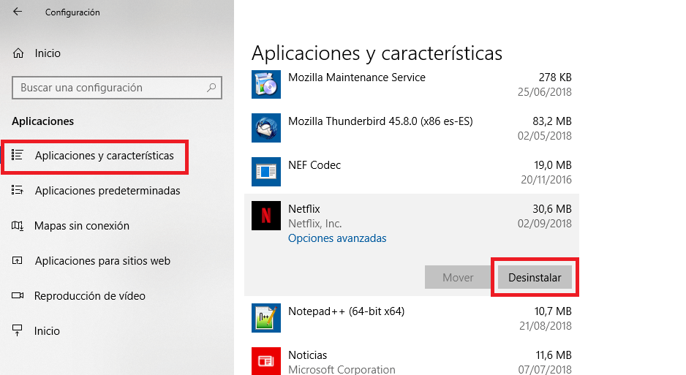Click the 02/09/2018 install date

pyautogui.click(x=544, y=224)
